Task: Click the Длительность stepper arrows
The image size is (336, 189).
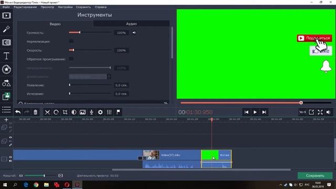Action: (109, 77)
